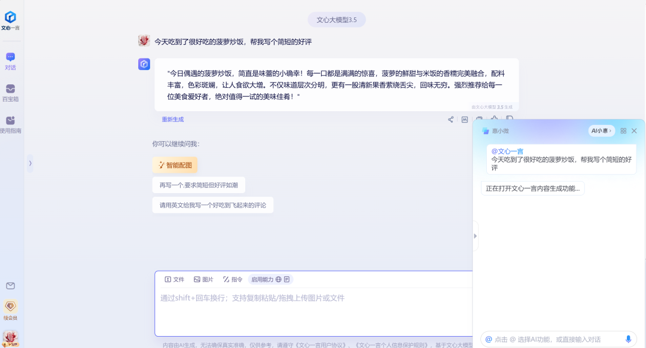
Task: Click the 智能配图 suggestion button
Action: point(175,165)
